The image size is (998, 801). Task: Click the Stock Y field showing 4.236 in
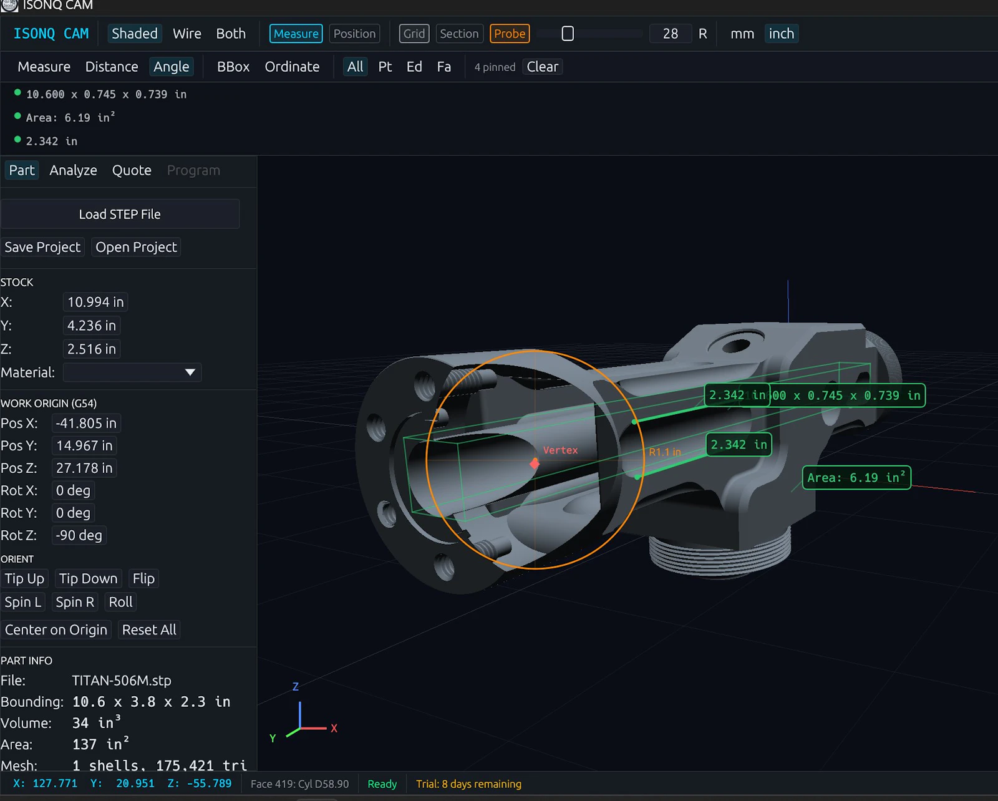(92, 326)
